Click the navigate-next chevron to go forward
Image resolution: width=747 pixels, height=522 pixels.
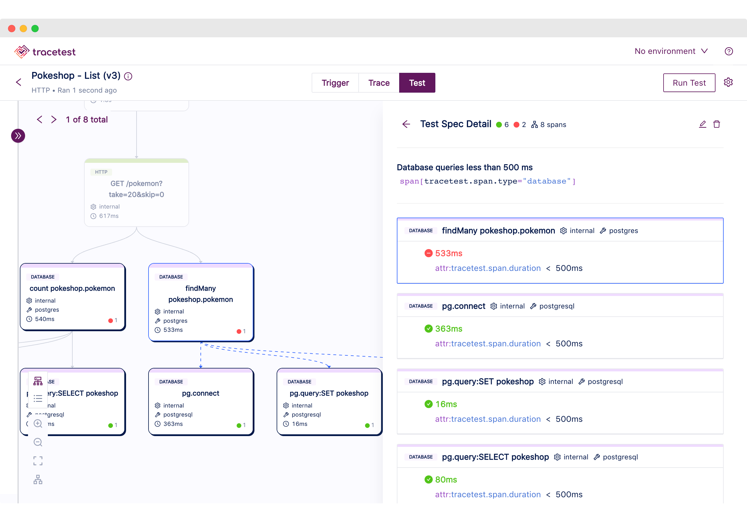point(53,119)
